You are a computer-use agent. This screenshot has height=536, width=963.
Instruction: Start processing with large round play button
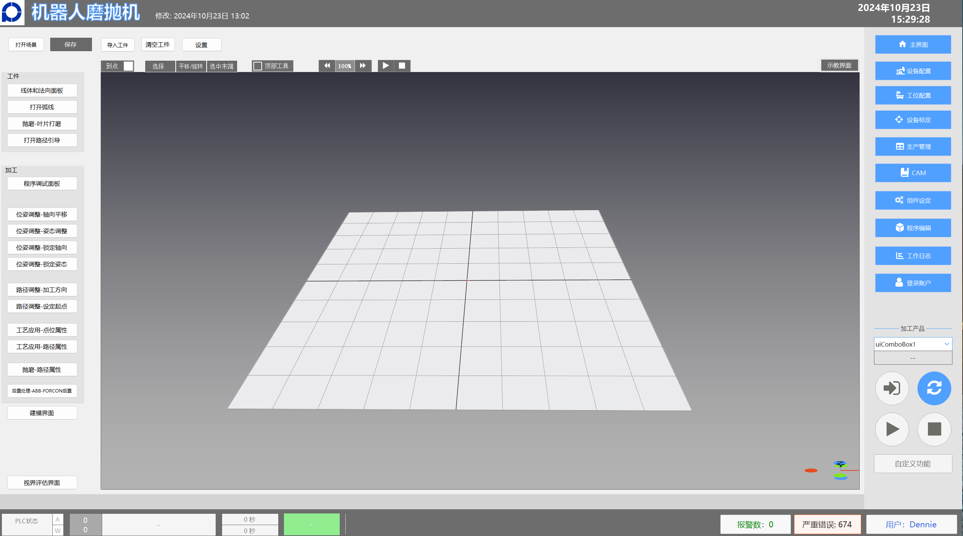coord(892,429)
